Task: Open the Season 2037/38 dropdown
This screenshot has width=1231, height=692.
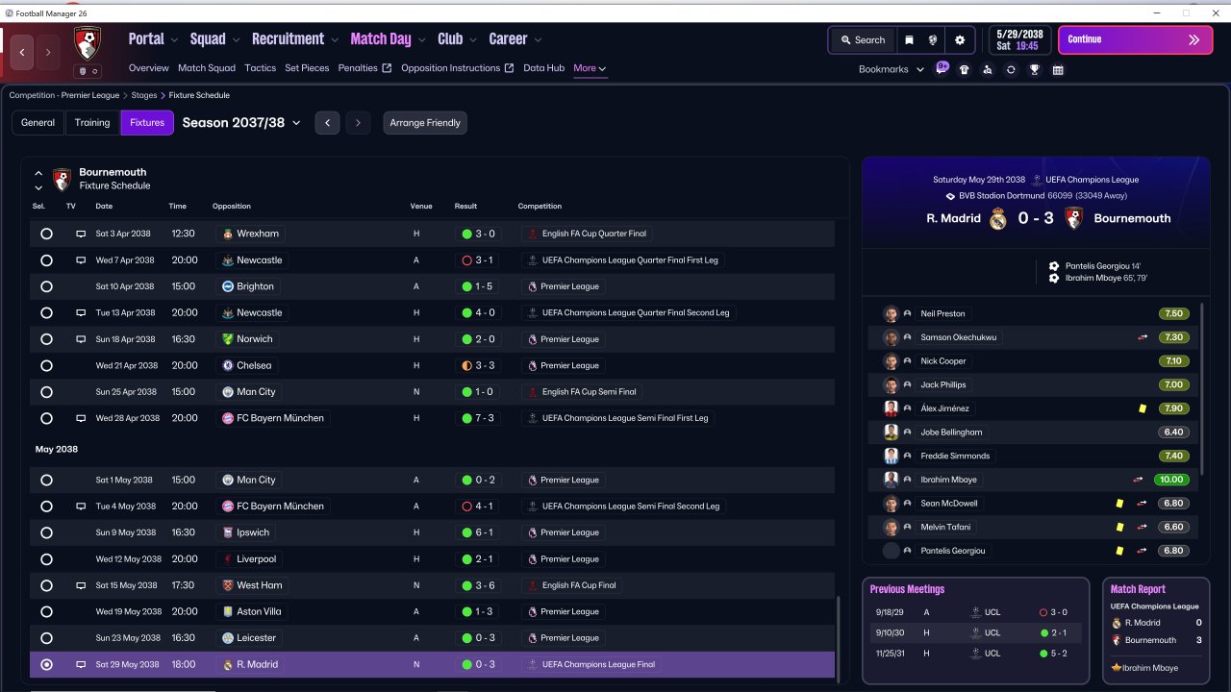Action: pyautogui.click(x=241, y=123)
